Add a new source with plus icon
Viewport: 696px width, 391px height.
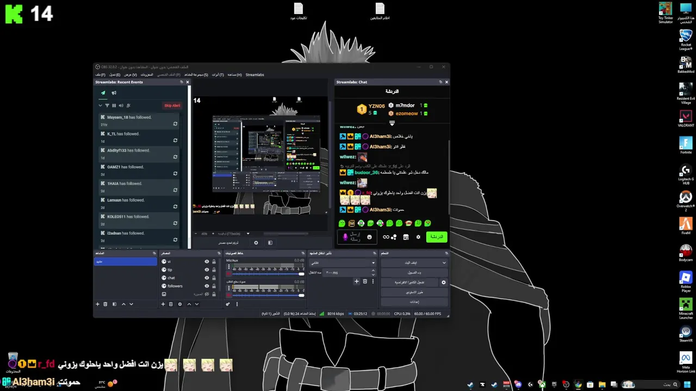(163, 304)
